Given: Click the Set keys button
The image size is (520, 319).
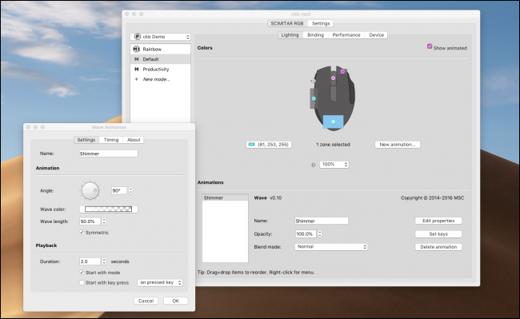Looking at the screenshot, I should pyautogui.click(x=438, y=234).
